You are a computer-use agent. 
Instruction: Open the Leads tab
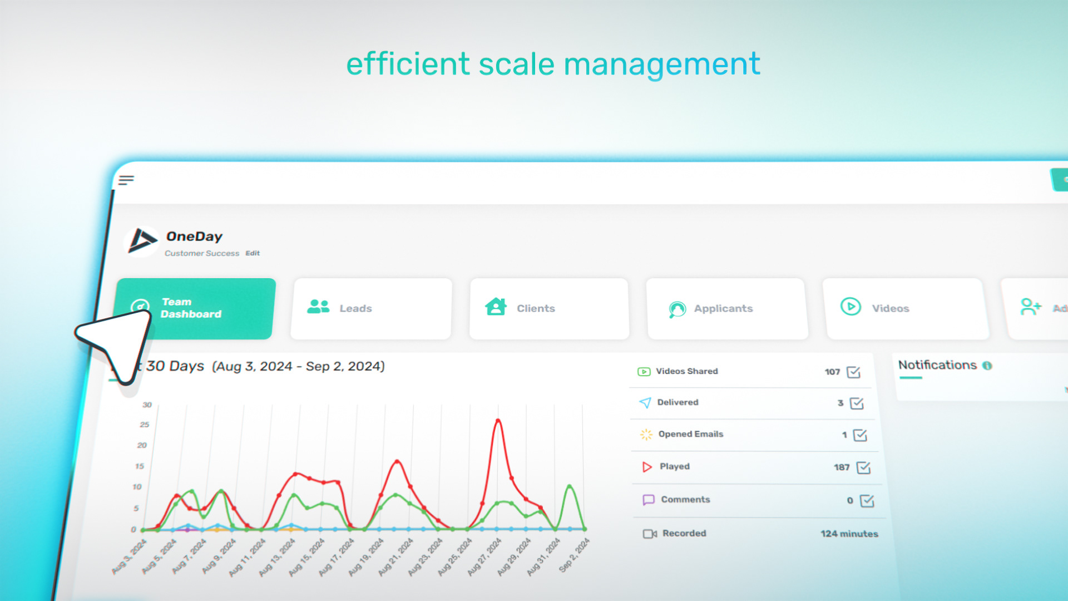point(371,308)
